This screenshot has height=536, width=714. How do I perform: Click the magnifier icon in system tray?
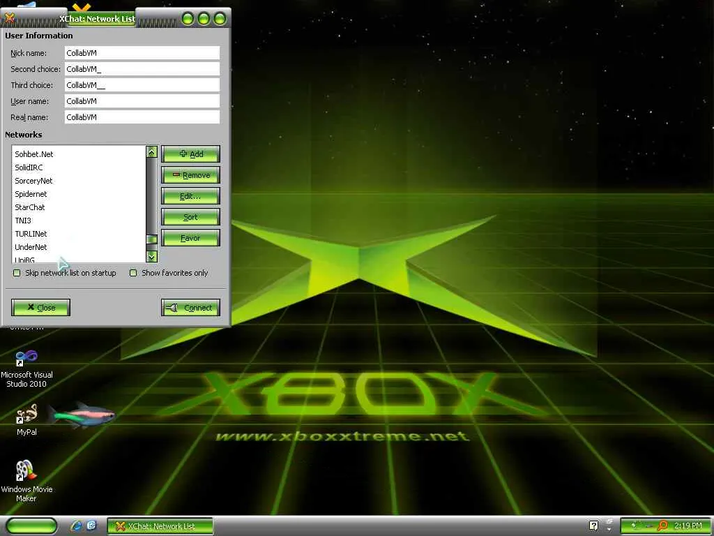point(662,526)
